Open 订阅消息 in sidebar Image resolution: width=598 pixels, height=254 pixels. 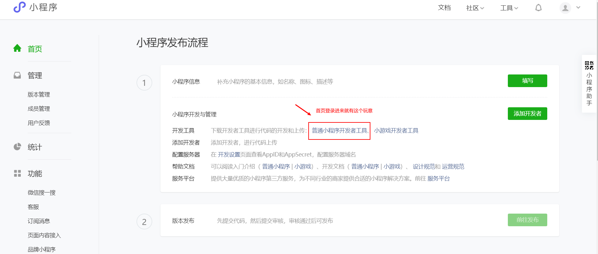click(39, 221)
